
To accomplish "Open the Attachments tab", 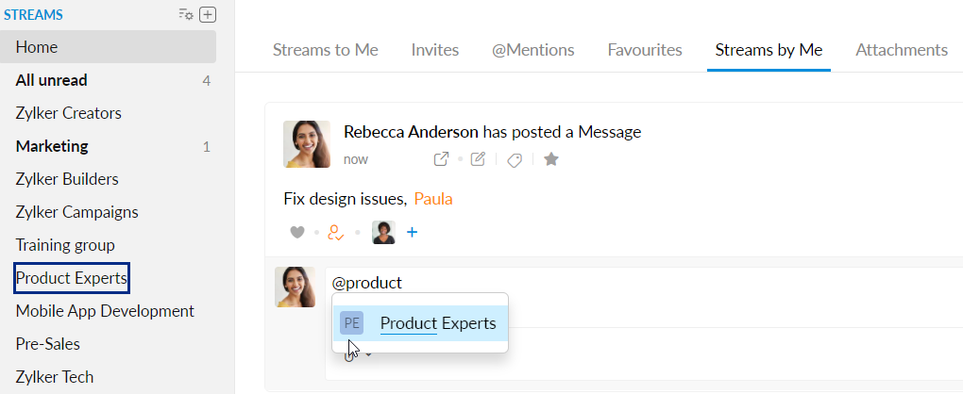I will coord(902,50).
